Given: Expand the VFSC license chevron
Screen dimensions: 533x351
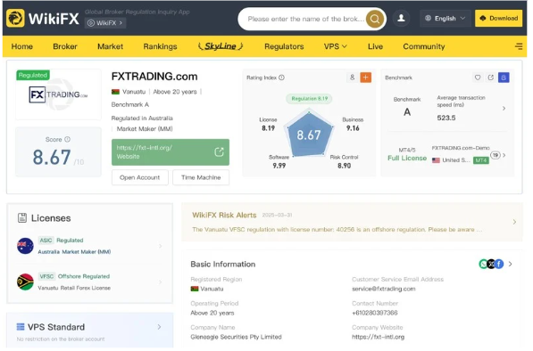Looking at the screenshot, I should (160, 282).
